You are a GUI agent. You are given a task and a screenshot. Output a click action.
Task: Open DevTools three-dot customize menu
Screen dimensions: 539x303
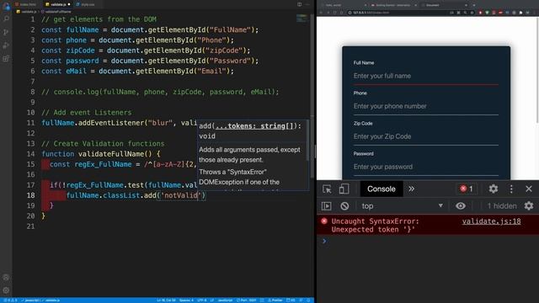[511, 189]
